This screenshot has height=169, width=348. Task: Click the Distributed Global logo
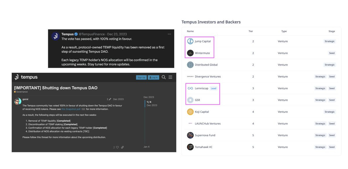pos(190,65)
